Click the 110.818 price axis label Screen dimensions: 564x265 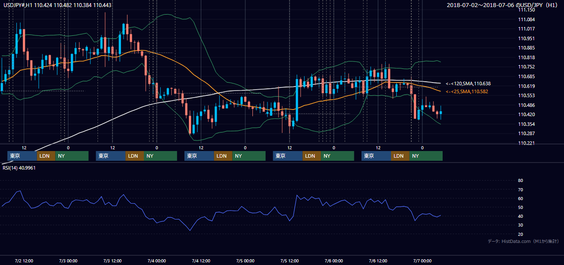pyautogui.click(x=526, y=57)
